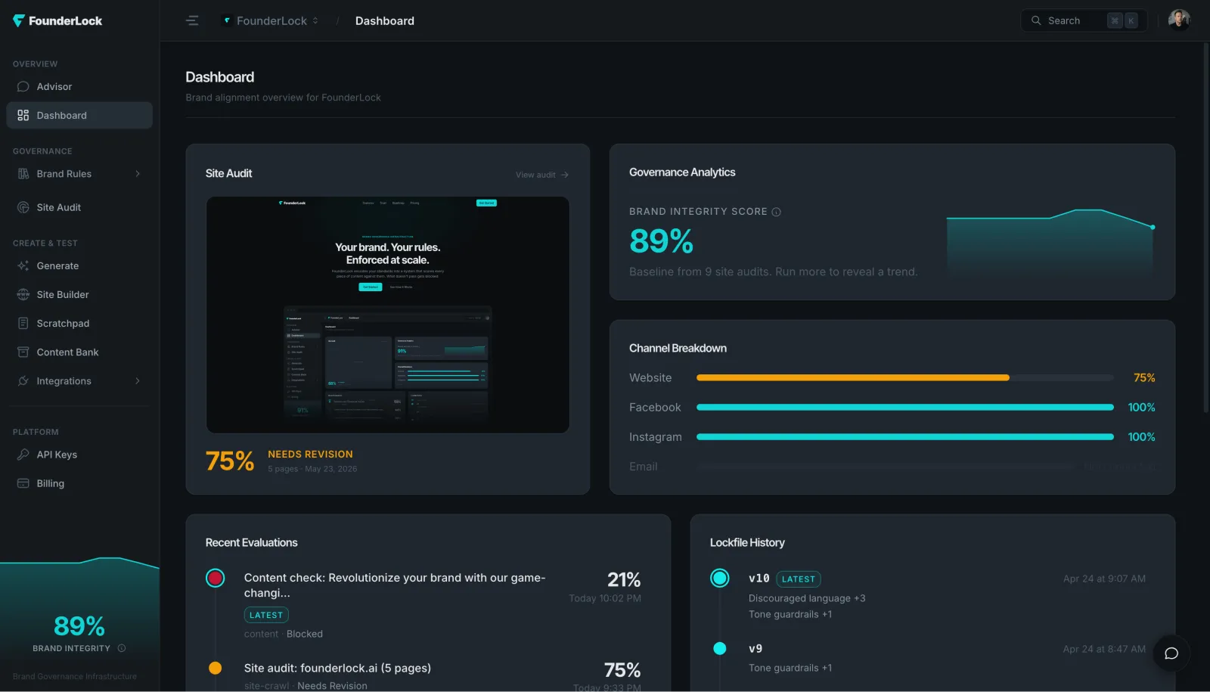Open the user avatar menu
The height and width of the screenshot is (692, 1210).
[1178, 20]
